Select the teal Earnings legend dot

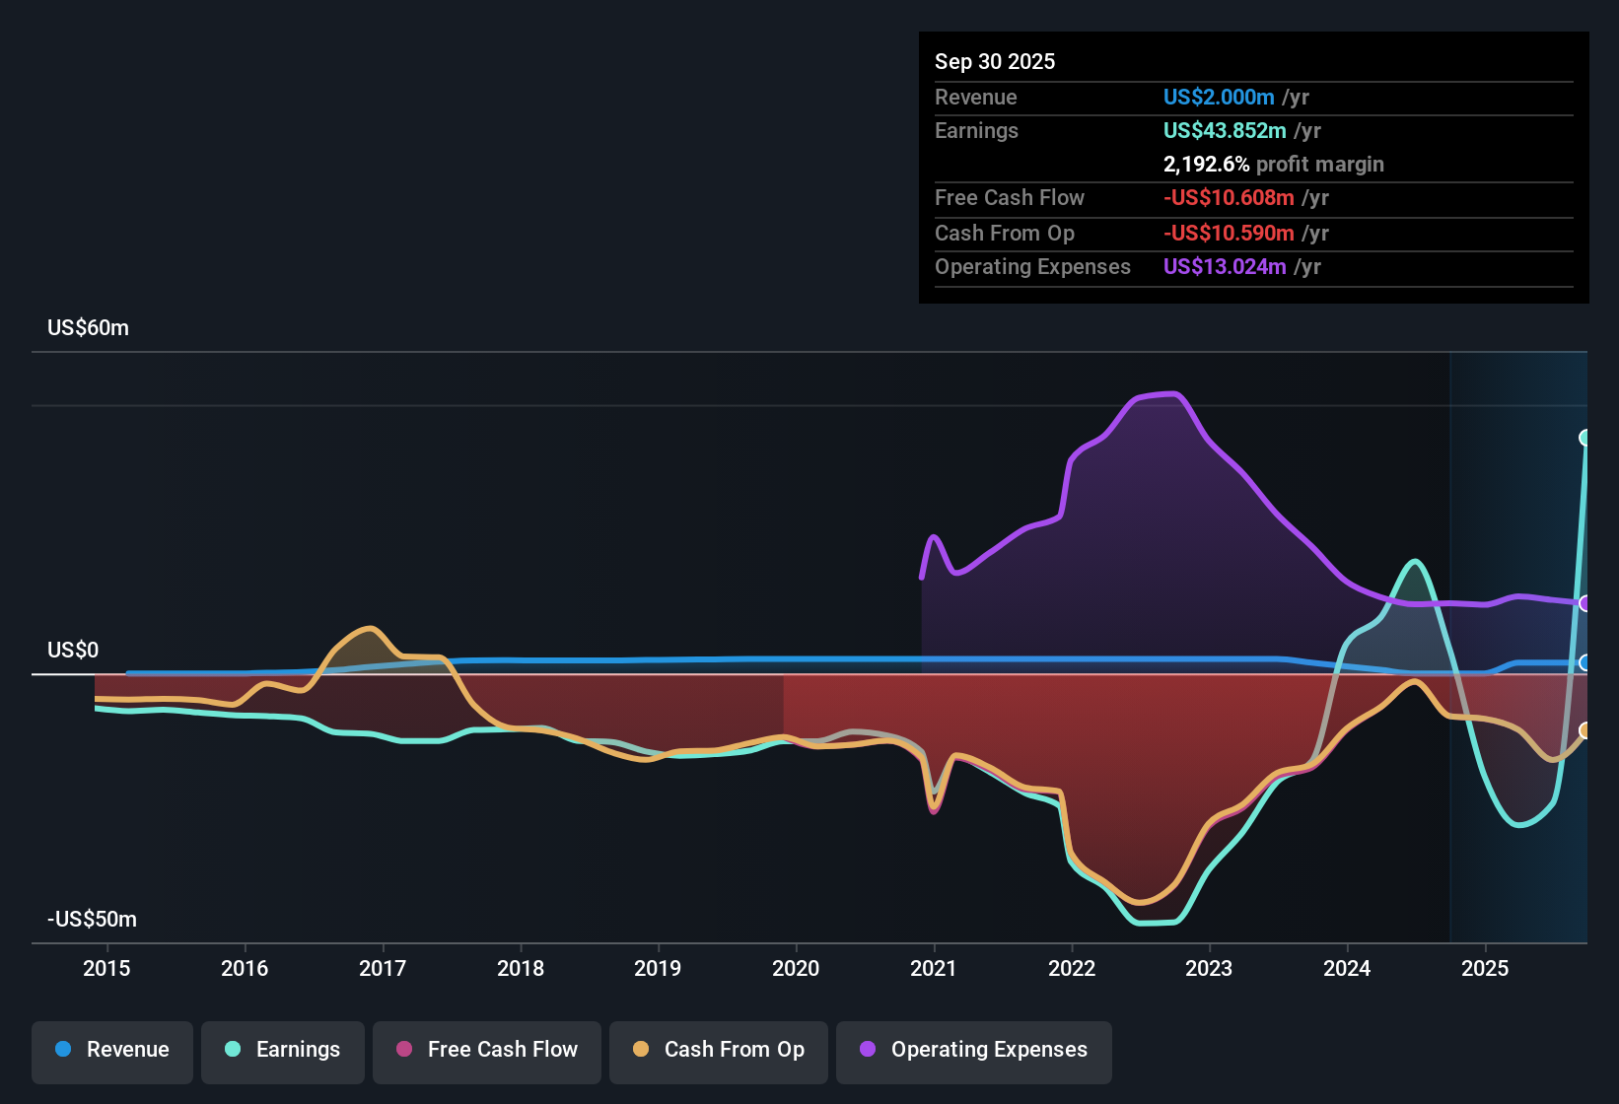point(232,1050)
